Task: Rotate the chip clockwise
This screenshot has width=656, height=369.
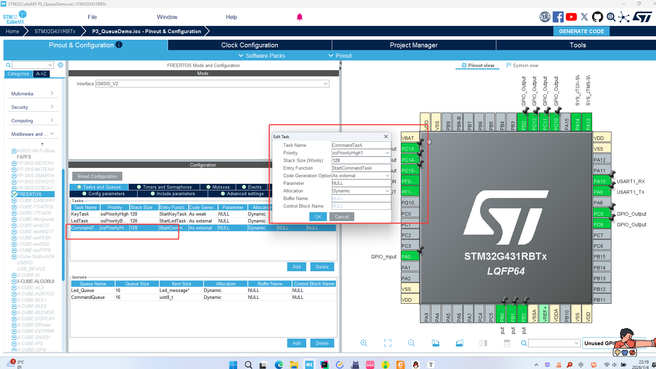Action: coord(435,343)
